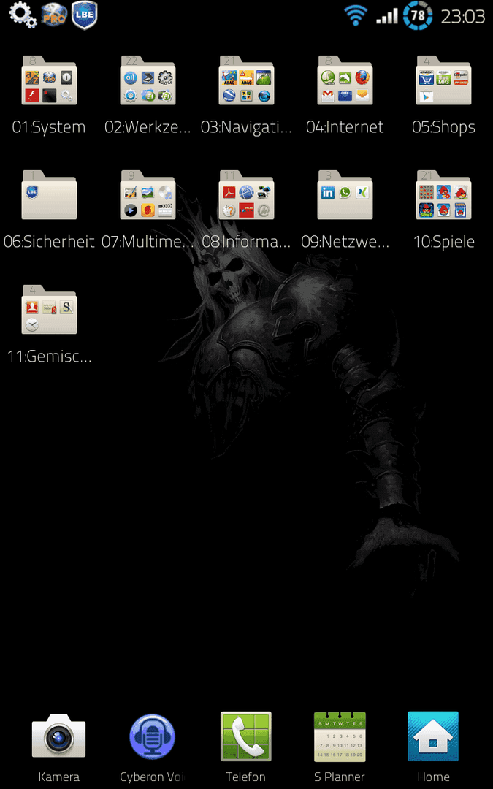Tap the Kamera label
The width and height of the screenshot is (493, 789).
pyautogui.click(x=59, y=777)
